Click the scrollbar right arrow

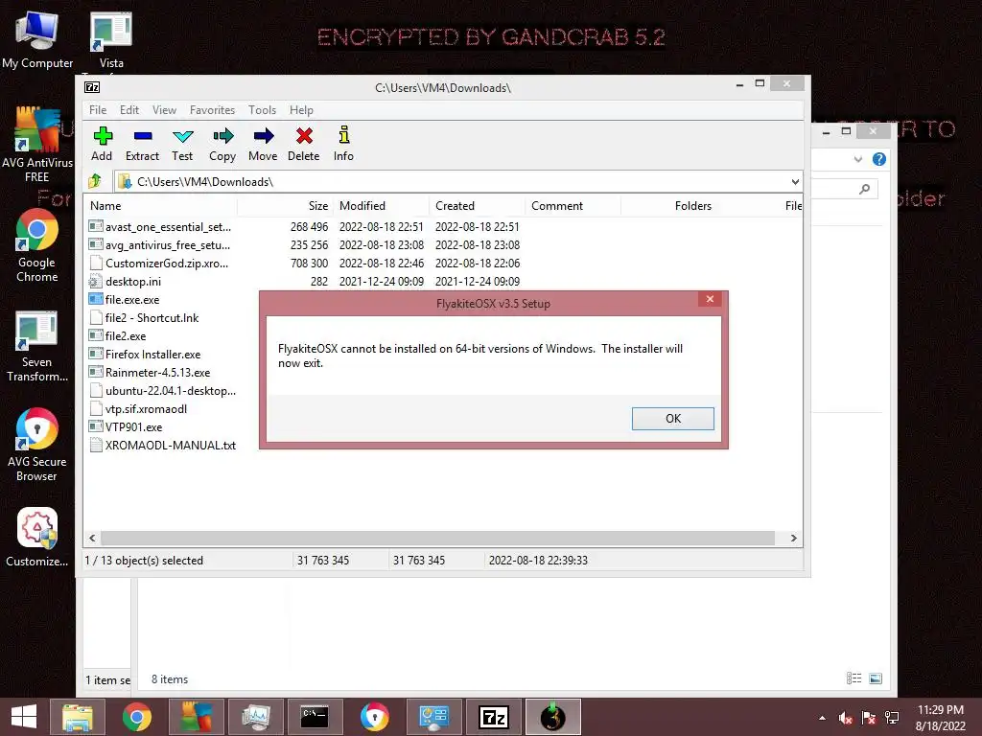793,539
